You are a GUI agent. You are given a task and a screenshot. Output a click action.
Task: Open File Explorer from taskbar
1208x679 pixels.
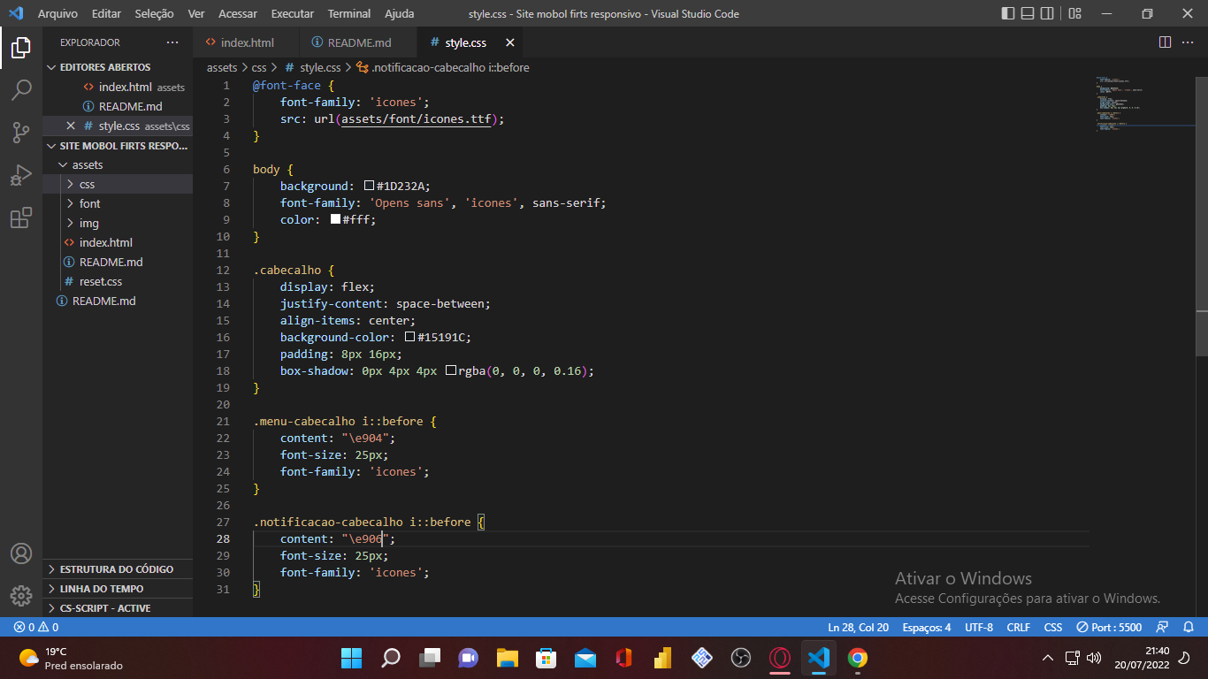click(507, 658)
